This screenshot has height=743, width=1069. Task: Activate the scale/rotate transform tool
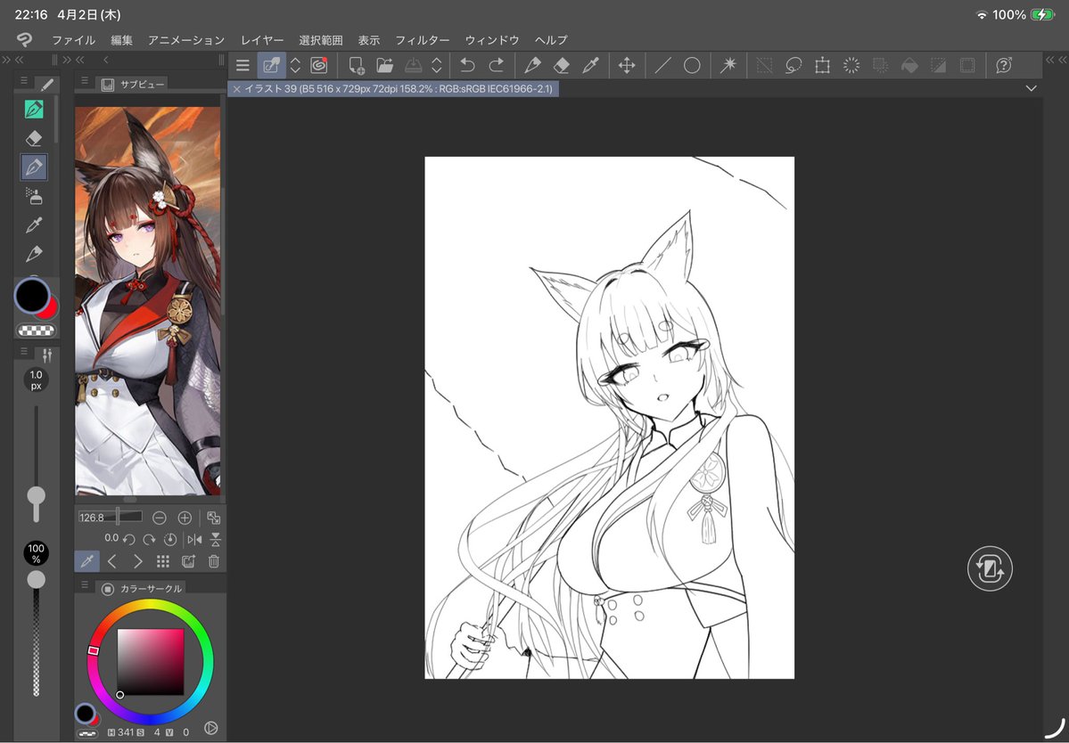(x=822, y=65)
